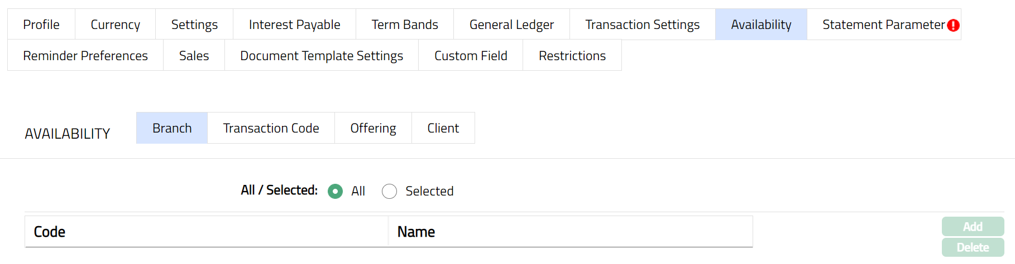Switch to the Offering availability sub-tab
The width and height of the screenshot is (1015, 264).
tap(373, 128)
